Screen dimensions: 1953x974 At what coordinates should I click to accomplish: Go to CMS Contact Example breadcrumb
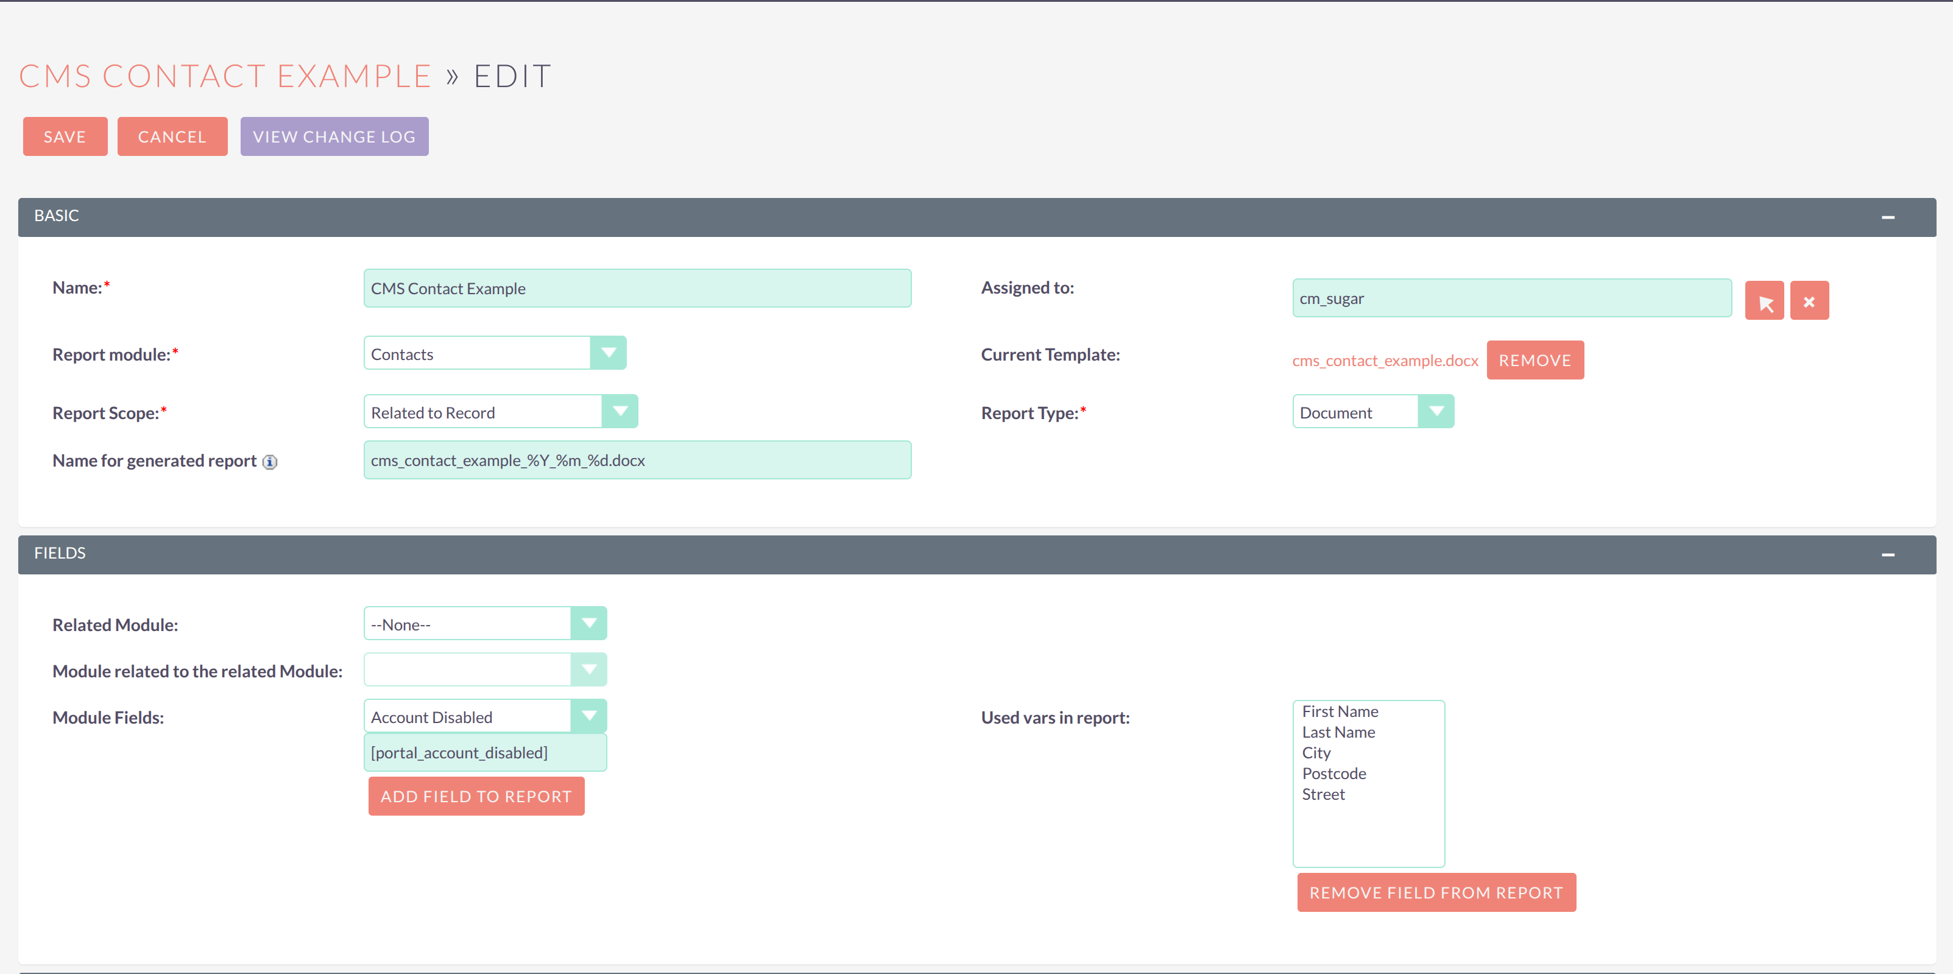224,76
